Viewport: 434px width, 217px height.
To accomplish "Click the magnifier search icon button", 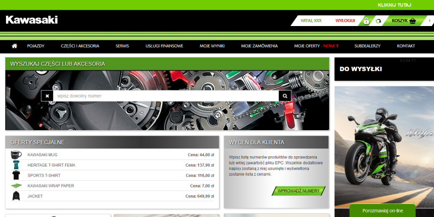I will pos(285,95).
